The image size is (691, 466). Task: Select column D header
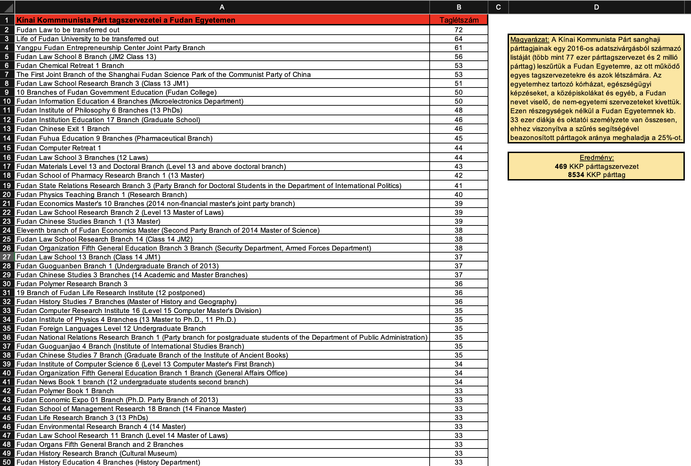597,7
